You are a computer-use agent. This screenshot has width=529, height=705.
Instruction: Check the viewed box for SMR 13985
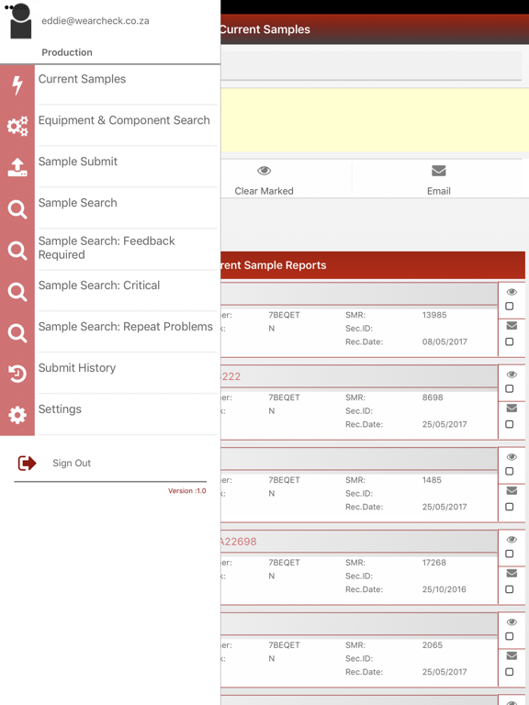coord(509,307)
